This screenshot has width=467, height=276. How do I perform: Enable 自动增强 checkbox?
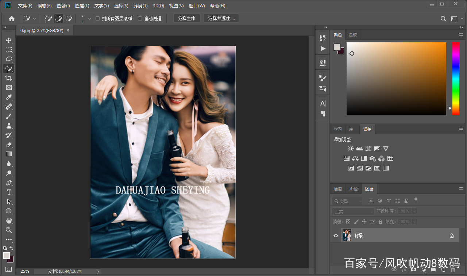click(x=140, y=18)
